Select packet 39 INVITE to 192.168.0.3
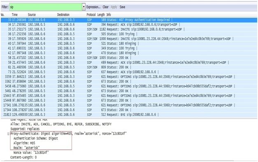The width and height of the screenshot is (258, 162). point(129,39)
